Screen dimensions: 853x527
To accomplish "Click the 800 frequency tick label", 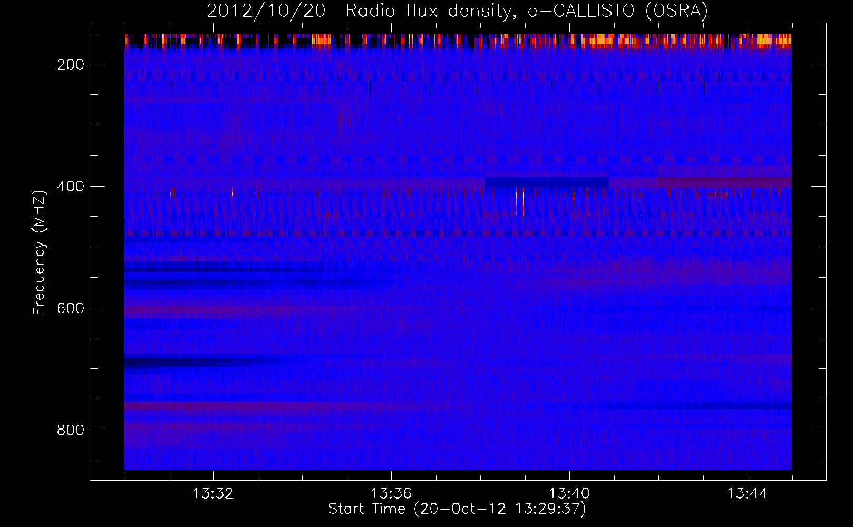I will tap(71, 430).
